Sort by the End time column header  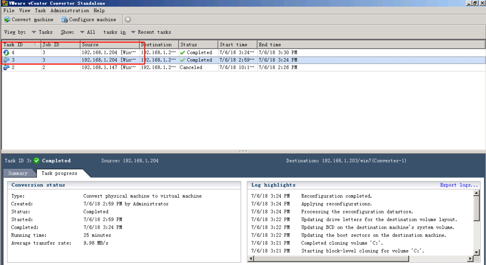[x=371, y=44]
